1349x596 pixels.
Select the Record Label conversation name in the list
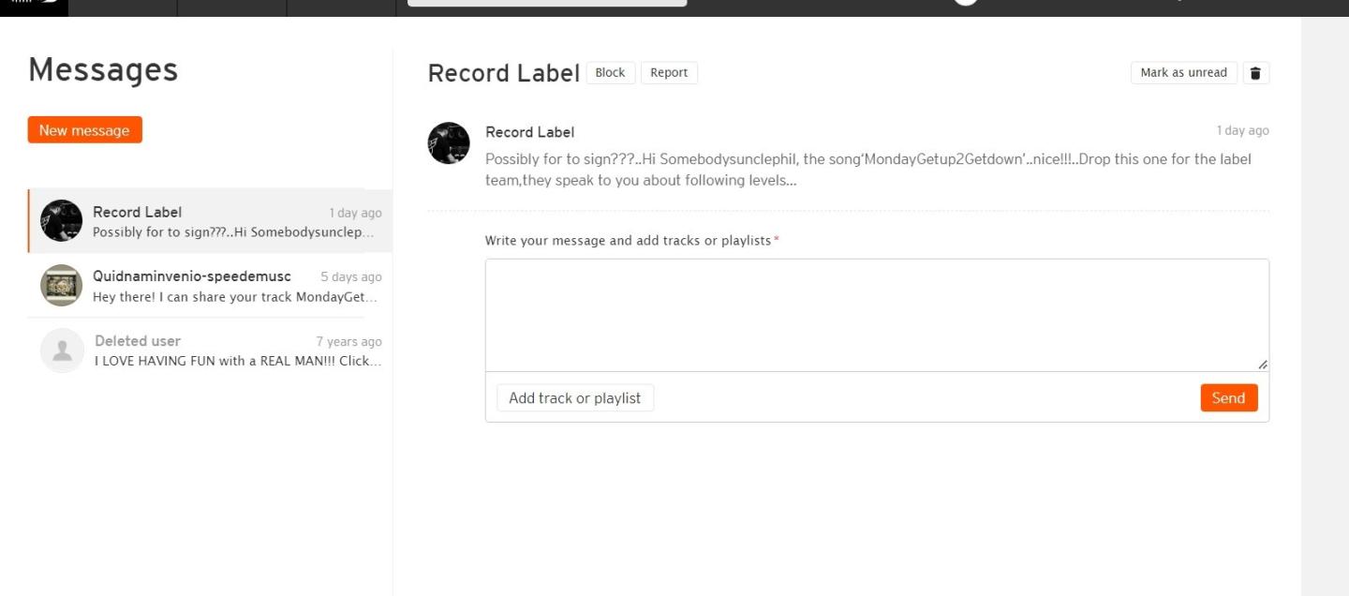[137, 212]
